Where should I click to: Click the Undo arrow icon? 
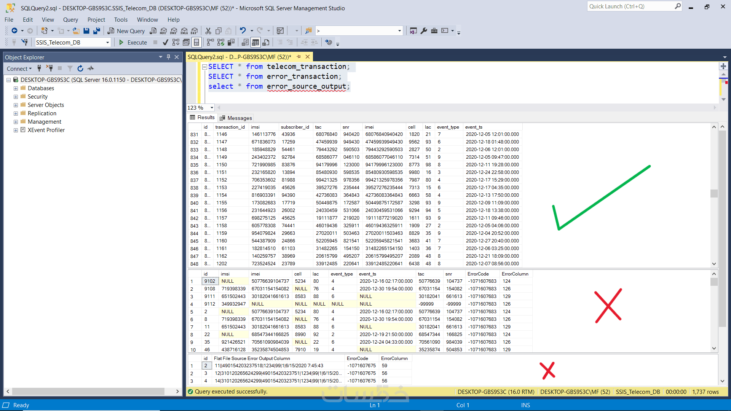click(x=243, y=30)
